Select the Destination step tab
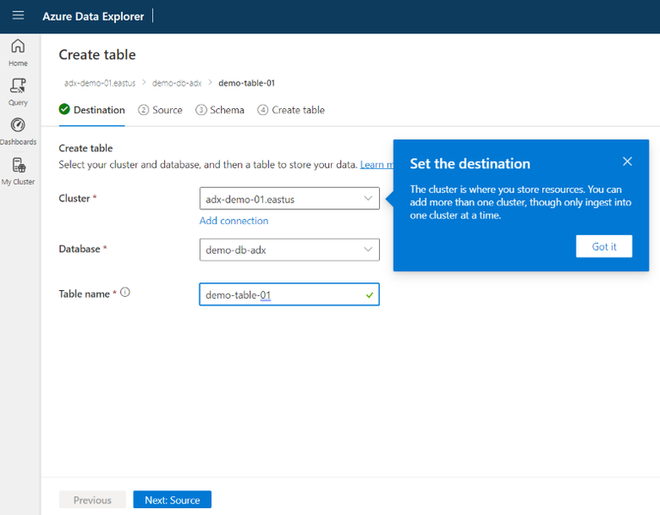660x515 pixels. click(x=92, y=110)
